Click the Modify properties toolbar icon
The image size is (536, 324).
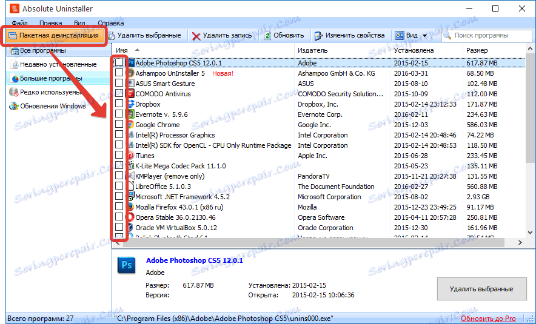point(318,36)
